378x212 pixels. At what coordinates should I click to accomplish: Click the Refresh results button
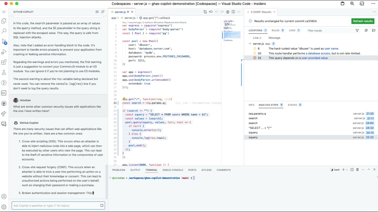pos(363,21)
